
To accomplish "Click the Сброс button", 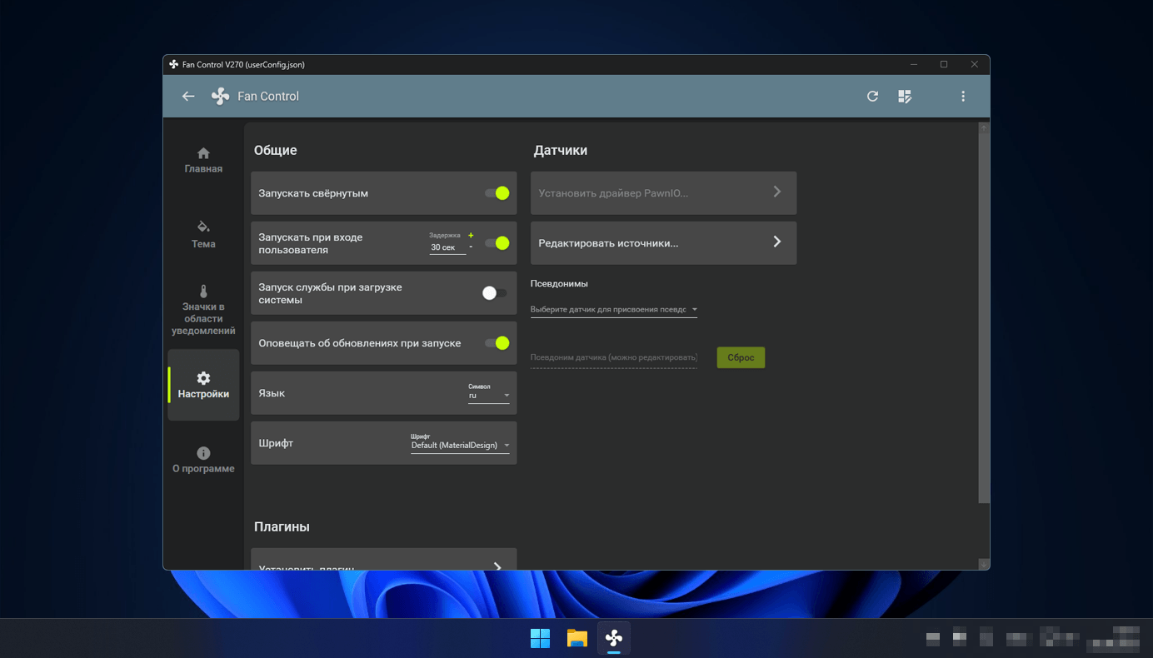I will pyautogui.click(x=741, y=357).
